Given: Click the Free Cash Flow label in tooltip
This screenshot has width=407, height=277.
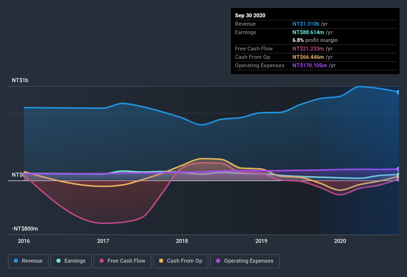Looking at the screenshot, I should 254,48.
